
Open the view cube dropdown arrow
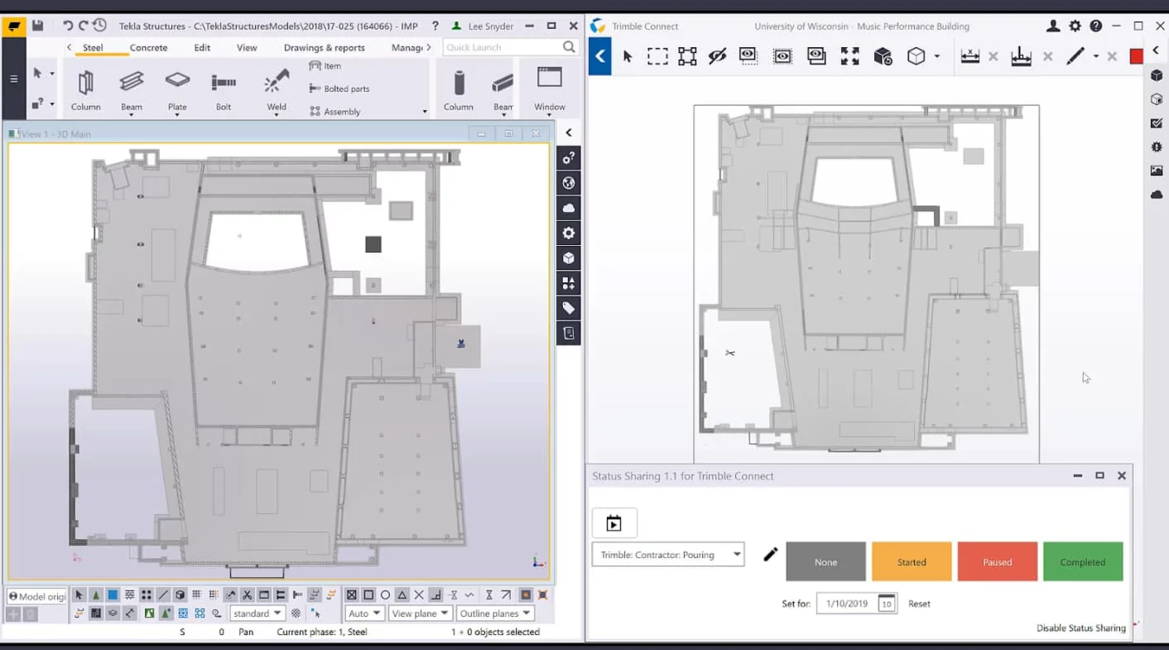click(x=936, y=56)
